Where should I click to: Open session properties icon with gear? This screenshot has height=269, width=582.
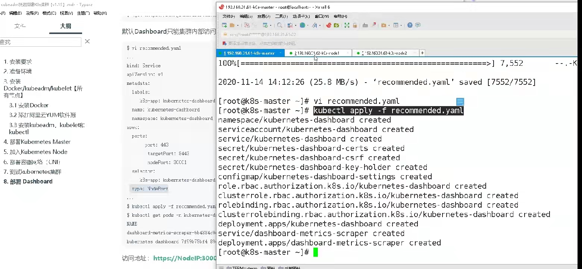(265, 25)
